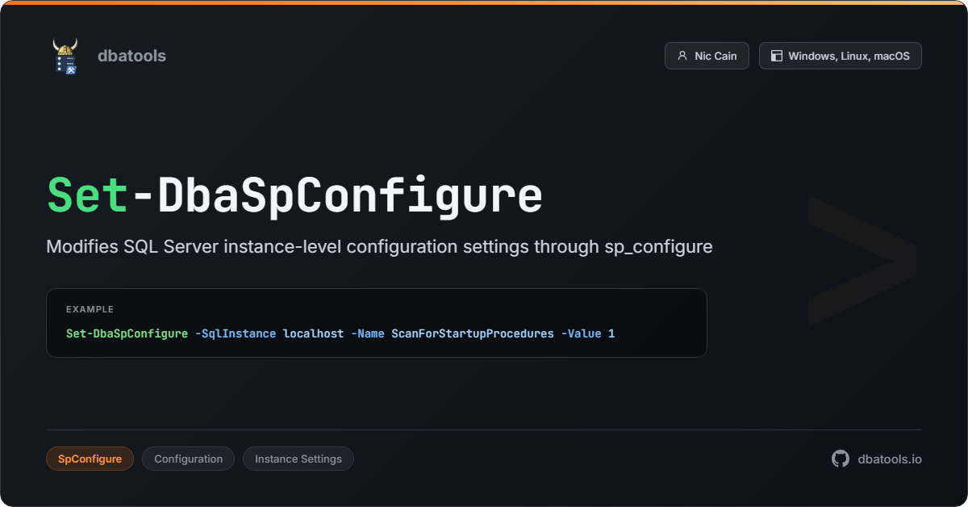Click the -SqlInstance parameter in example

point(236,333)
